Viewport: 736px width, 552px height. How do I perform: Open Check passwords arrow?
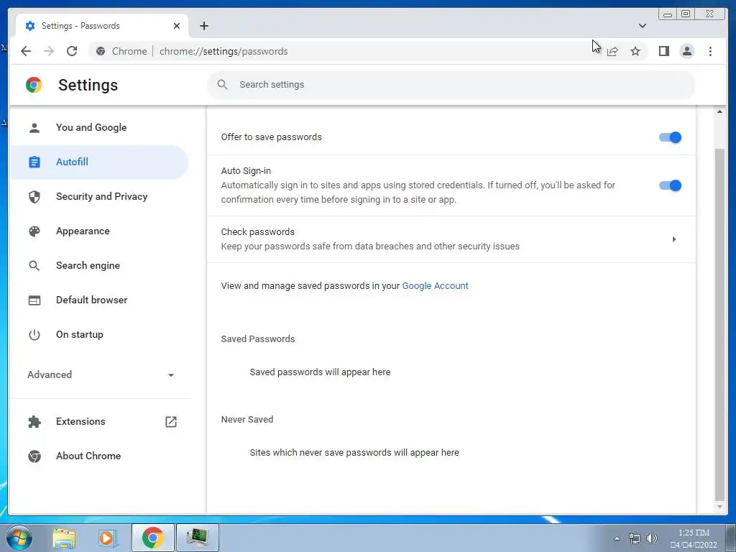click(x=674, y=239)
